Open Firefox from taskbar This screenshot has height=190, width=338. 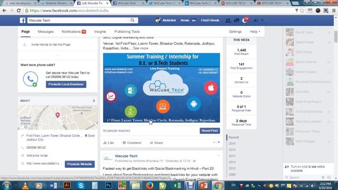149,185
